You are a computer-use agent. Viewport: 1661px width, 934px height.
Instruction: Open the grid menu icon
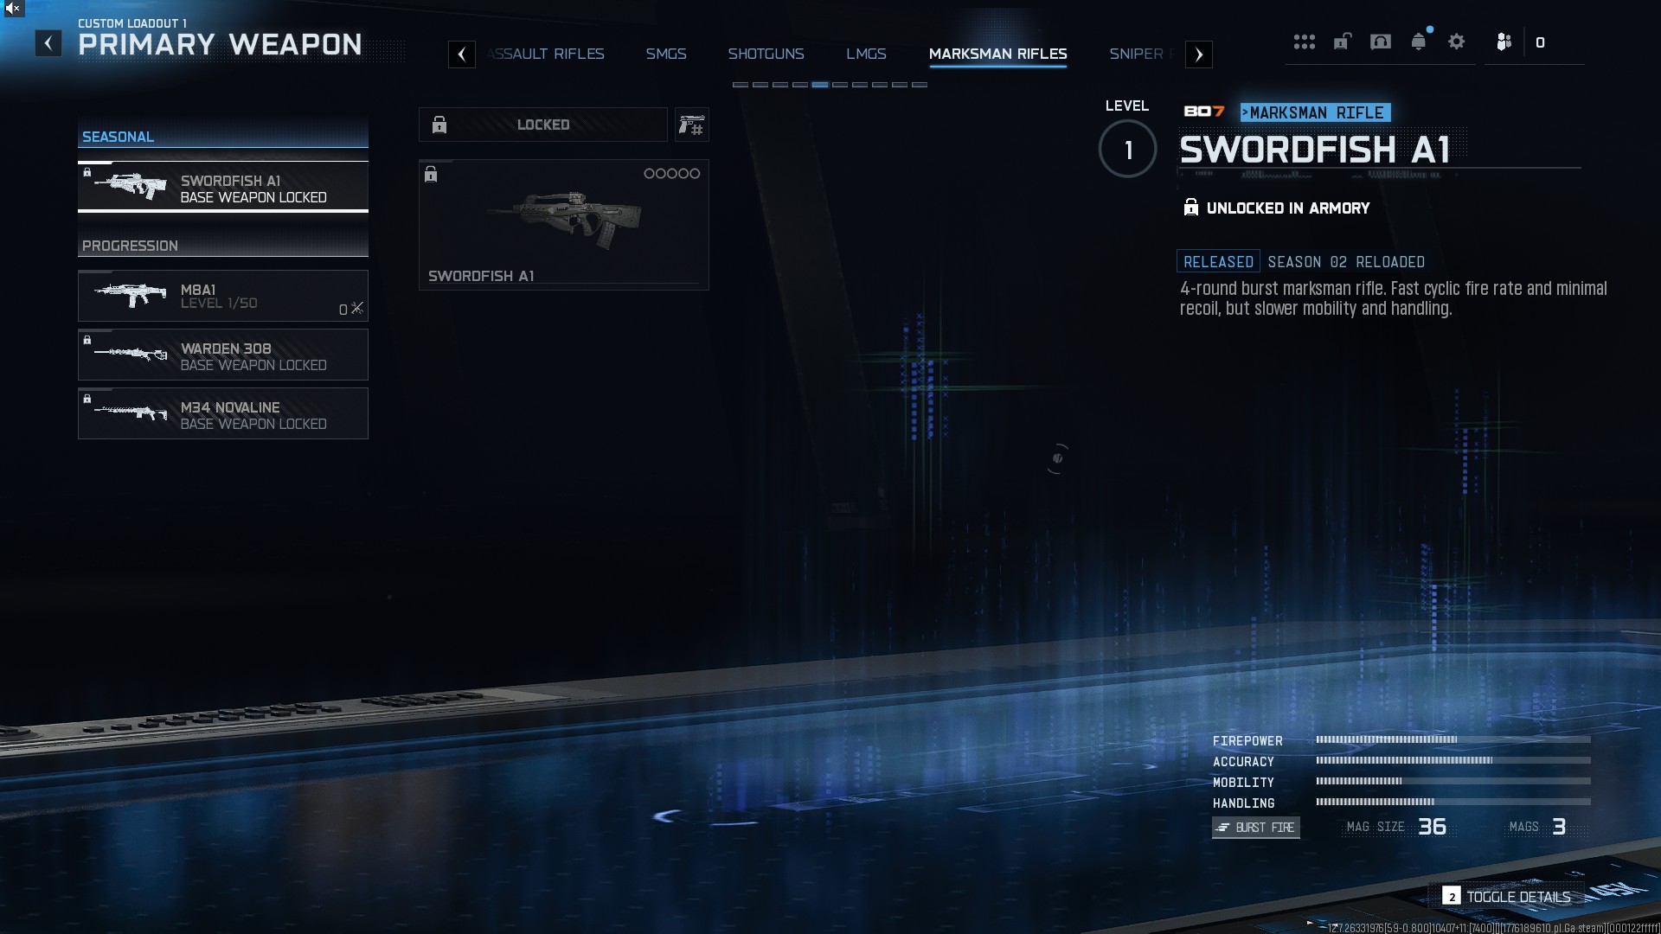click(1304, 42)
